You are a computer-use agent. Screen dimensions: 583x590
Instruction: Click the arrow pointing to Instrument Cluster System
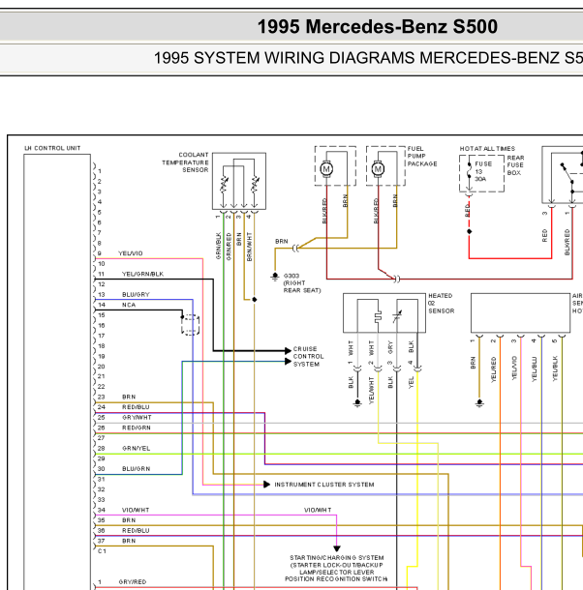[x=267, y=485]
